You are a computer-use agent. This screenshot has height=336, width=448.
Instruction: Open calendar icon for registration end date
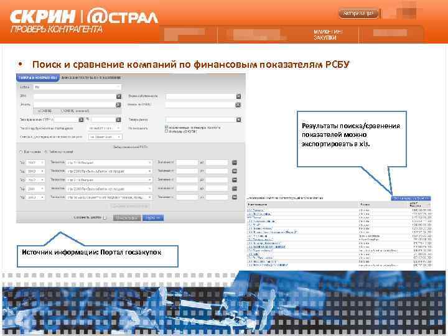point(118,119)
